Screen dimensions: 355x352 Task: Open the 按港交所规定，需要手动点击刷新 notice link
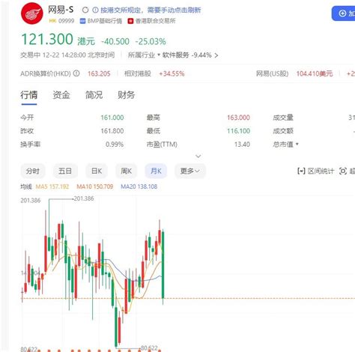pos(151,10)
